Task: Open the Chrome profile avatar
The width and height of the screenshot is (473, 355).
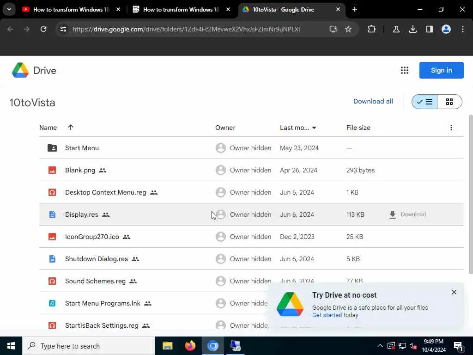Action: point(446,29)
